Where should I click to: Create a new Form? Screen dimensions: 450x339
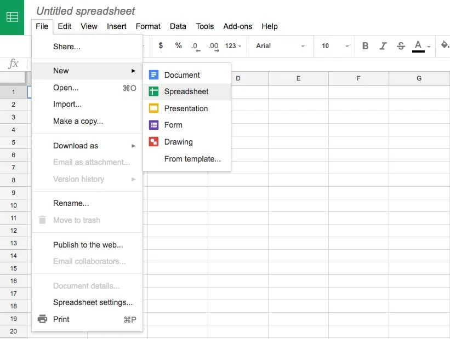click(x=187, y=125)
